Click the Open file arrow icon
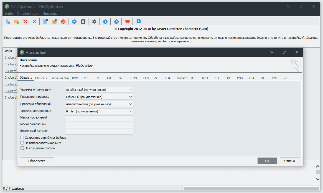The width and height of the screenshot is (323, 193). 45,22
